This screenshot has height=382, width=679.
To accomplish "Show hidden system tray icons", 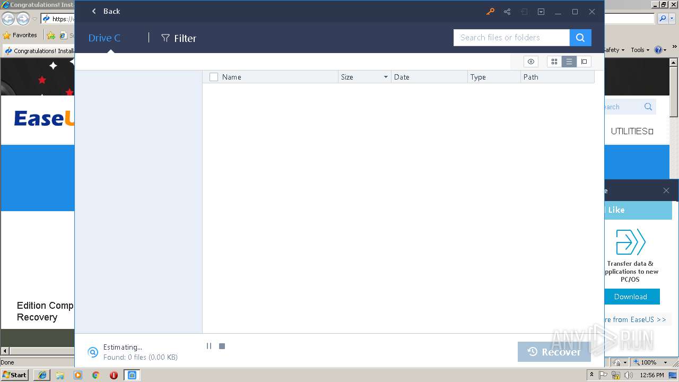I will point(592,375).
